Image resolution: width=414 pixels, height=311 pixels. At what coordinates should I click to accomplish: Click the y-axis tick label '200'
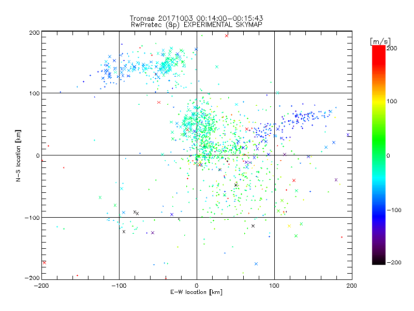point(34,33)
